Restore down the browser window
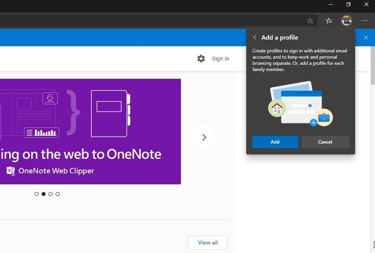375x253 pixels. click(x=349, y=4)
